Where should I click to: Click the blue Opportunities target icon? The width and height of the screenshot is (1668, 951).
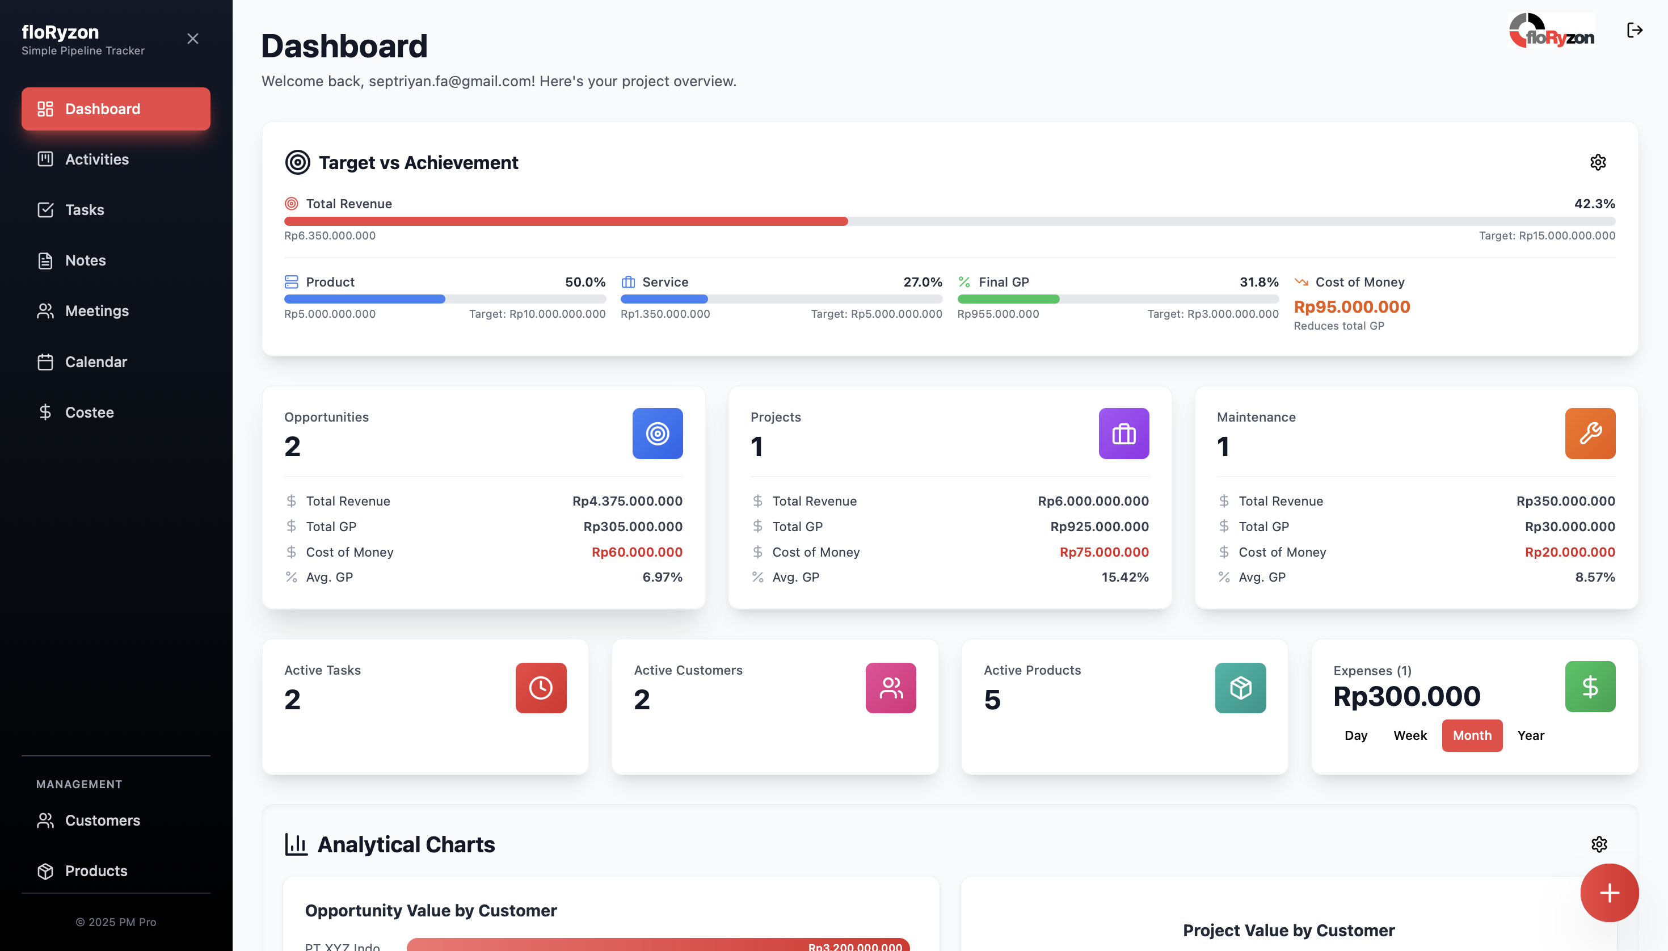tap(657, 433)
